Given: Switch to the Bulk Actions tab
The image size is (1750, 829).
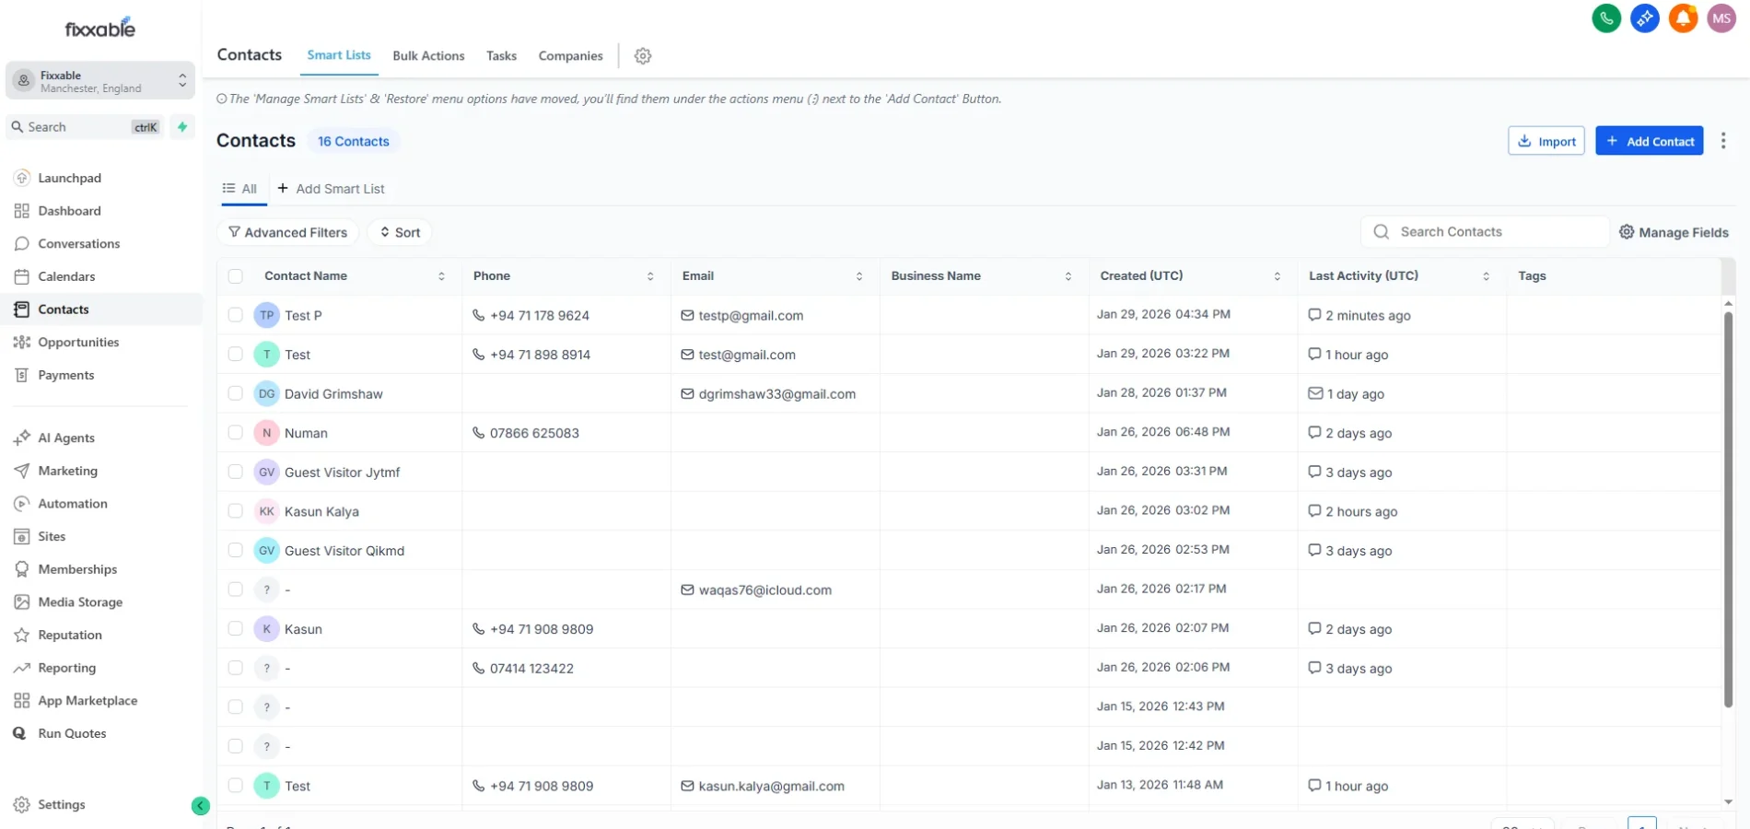Looking at the screenshot, I should click(428, 55).
